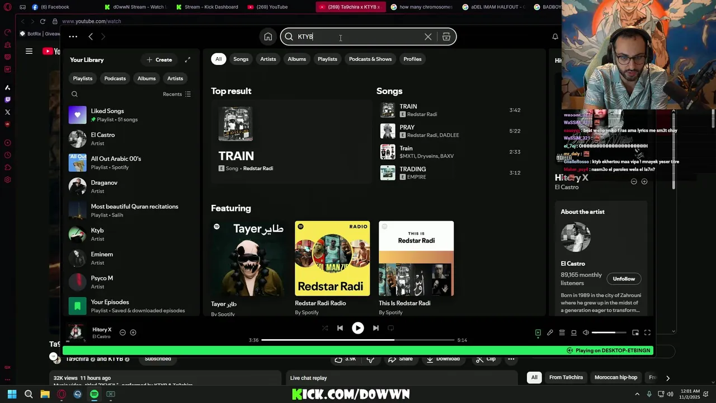Enter full screen player
The height and width of the screenshot is (403, 716).
click(x=647, y=332)
